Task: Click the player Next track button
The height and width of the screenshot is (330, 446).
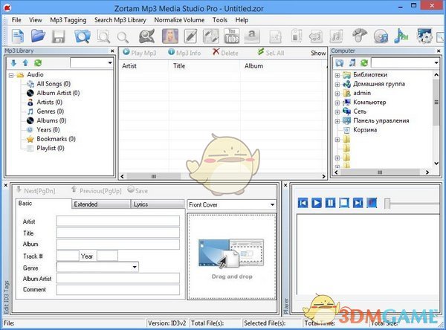Action: pyautogui.click(x=358, y=203)
